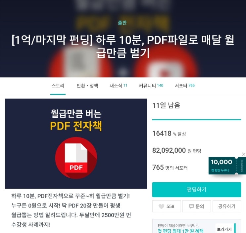Viewport: 246px width, 233px height.
Task: Click the project title heading
Action: 123,46
